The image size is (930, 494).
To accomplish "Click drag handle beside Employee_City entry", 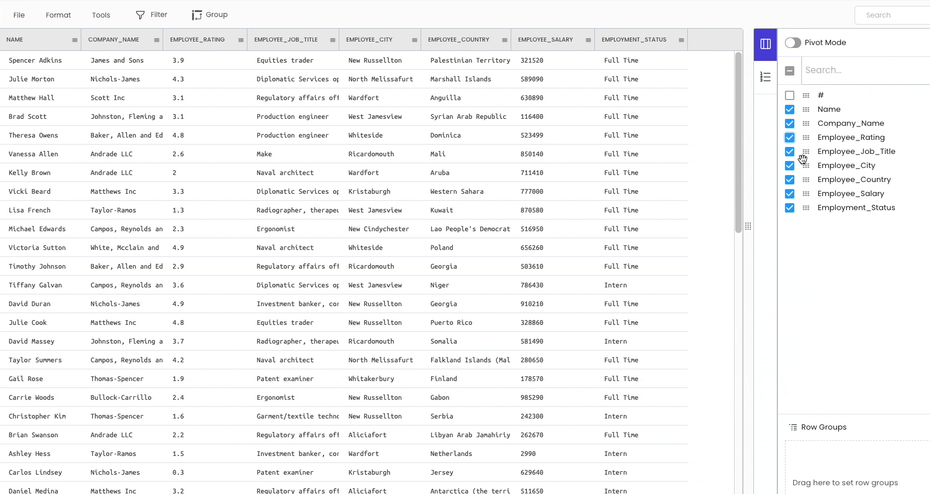I will tap(806, 166).
